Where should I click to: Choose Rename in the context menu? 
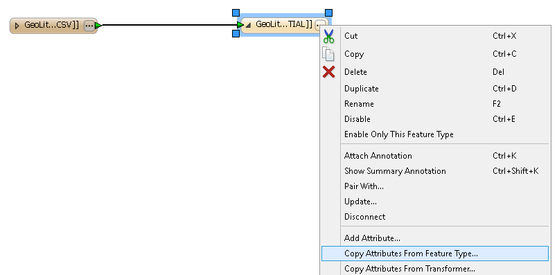click(359, 104)
